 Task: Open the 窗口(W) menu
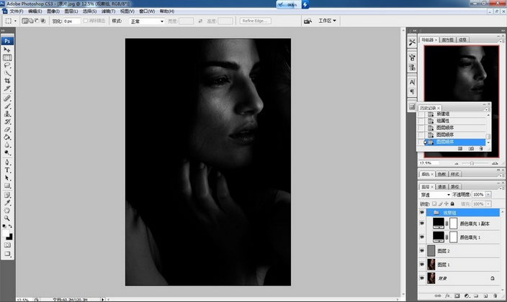(147, 12)
